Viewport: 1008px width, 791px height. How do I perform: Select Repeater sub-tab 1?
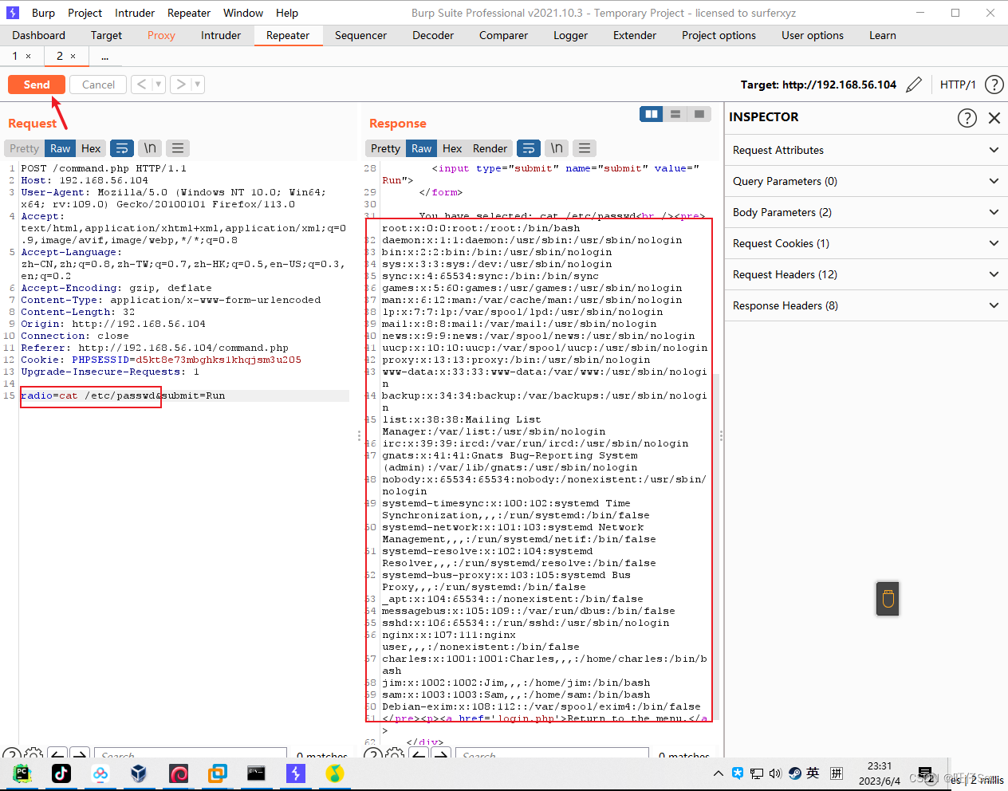coord(14,56)
